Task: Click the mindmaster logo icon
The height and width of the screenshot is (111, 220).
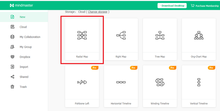Action: point(11,5)
